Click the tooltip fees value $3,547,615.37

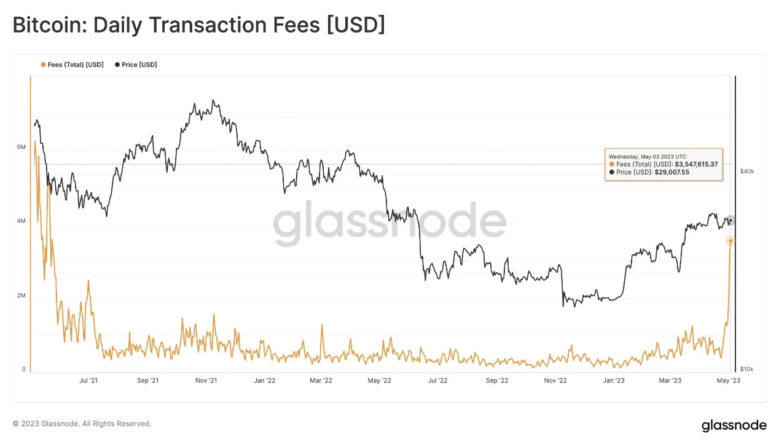coord(696,164)
